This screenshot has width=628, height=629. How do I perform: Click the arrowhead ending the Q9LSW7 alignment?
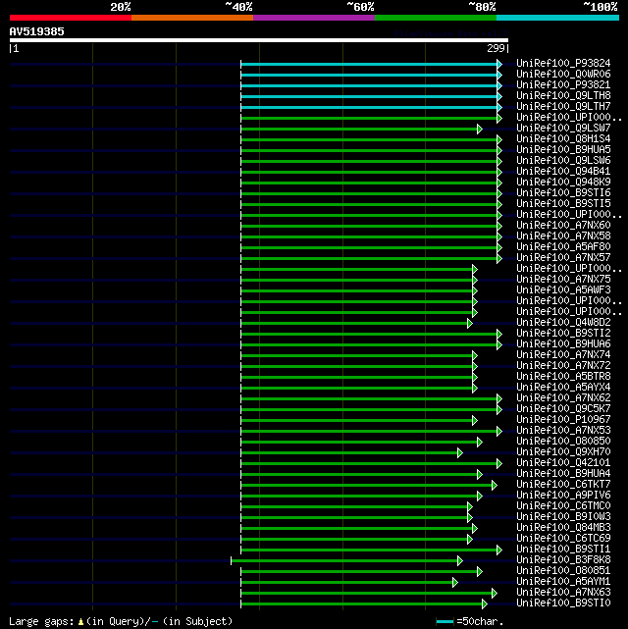tap(480, 130)
